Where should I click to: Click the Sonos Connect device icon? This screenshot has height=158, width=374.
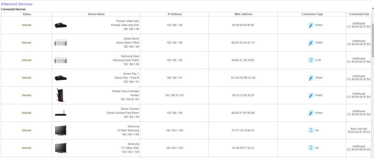pyautogui.click(x=60, y=113)
